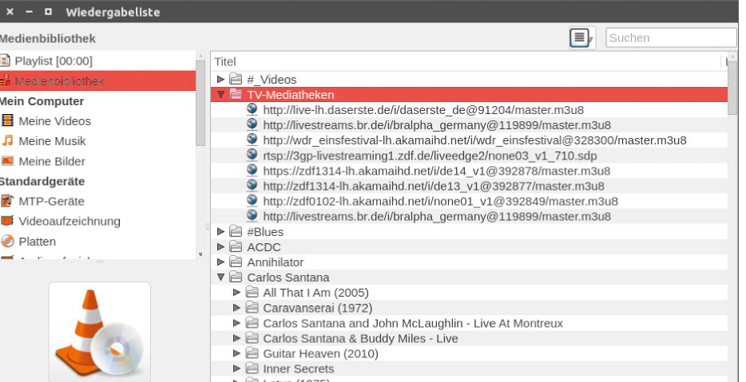Click the Suchen search field
Image resolution: width=746 pixels, height=382 pixels.
click(x=671, y=37)
